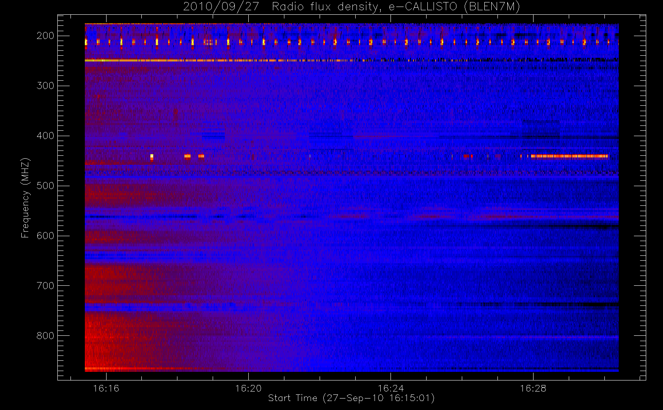Click the 300 frequency tick label
This screenshot has width=663, height=410.
pyautogui.click(x=45, y=86)
